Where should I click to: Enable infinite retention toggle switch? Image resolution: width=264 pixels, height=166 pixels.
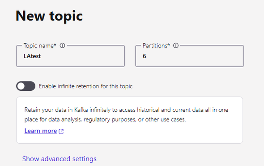(26, 86)
